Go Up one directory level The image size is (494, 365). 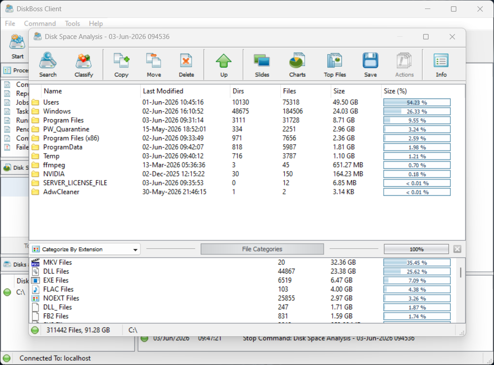(x=224, y=64)
